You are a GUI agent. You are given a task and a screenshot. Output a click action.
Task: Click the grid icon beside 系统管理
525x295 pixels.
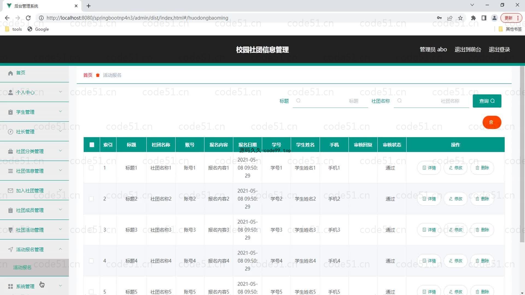point(10,286)
